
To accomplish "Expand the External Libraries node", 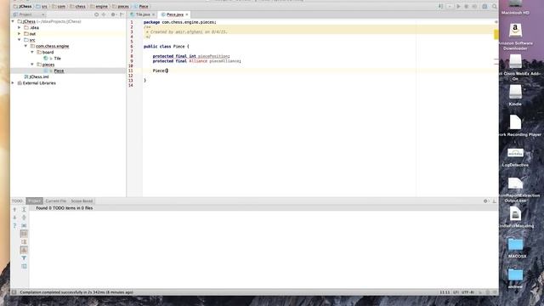I will click(x=14, y=83).
